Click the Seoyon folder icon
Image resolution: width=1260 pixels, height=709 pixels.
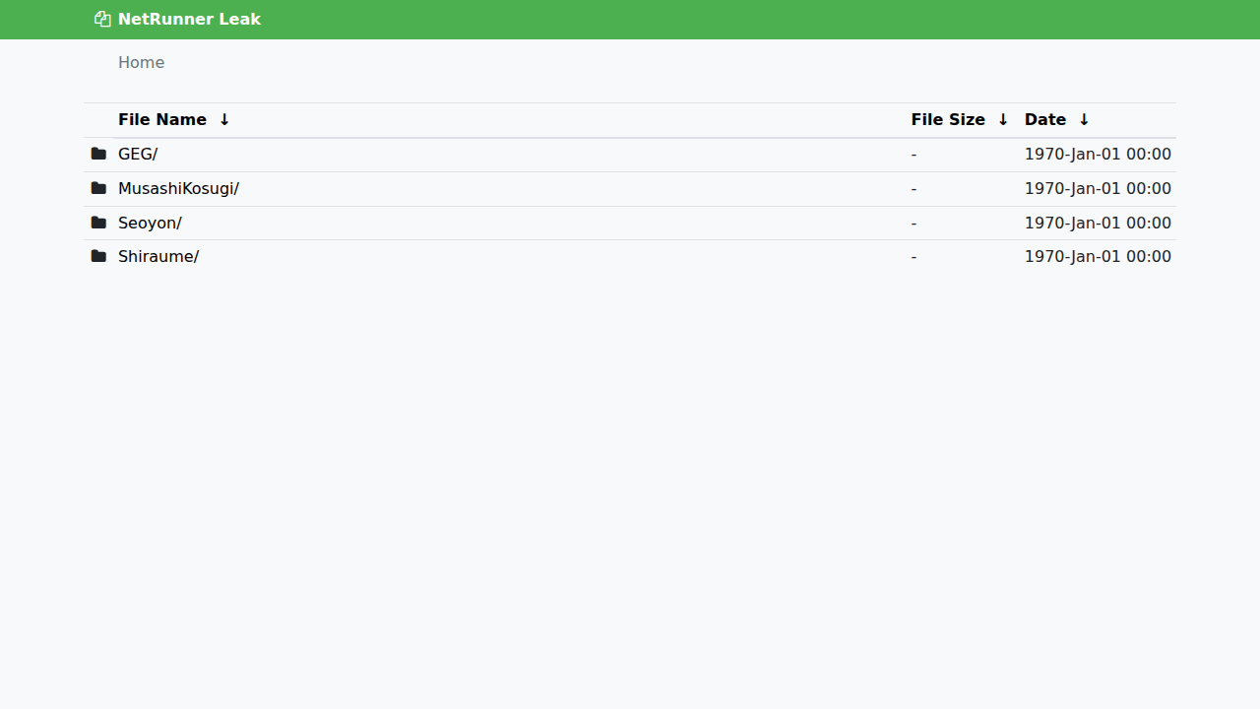[98, 223]
